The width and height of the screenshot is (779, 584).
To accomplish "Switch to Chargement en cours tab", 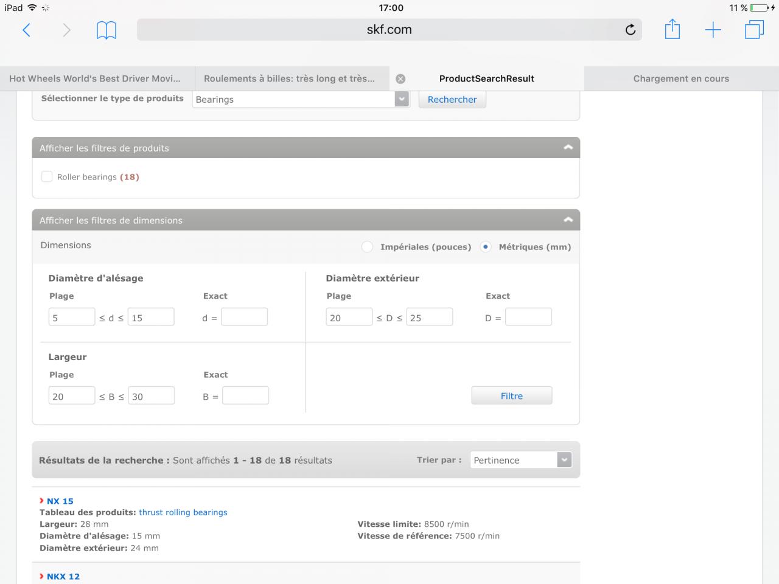I will [x=682, y=78].
